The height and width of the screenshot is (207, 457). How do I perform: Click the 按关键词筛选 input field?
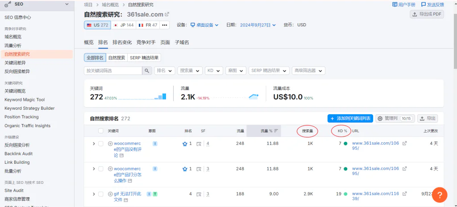pyautogui.click(x=113, y=70)
